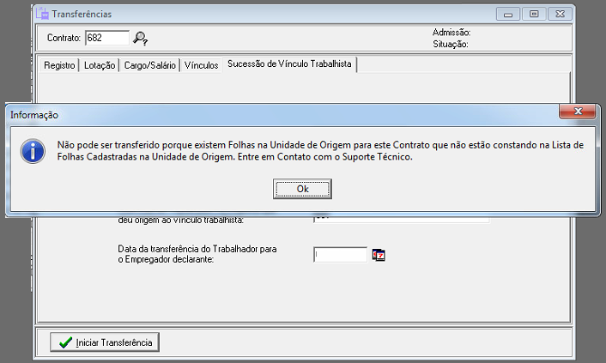Click the Transferências window title icon
This screenshot has height=363, width=606.
(x=41, y=14)
